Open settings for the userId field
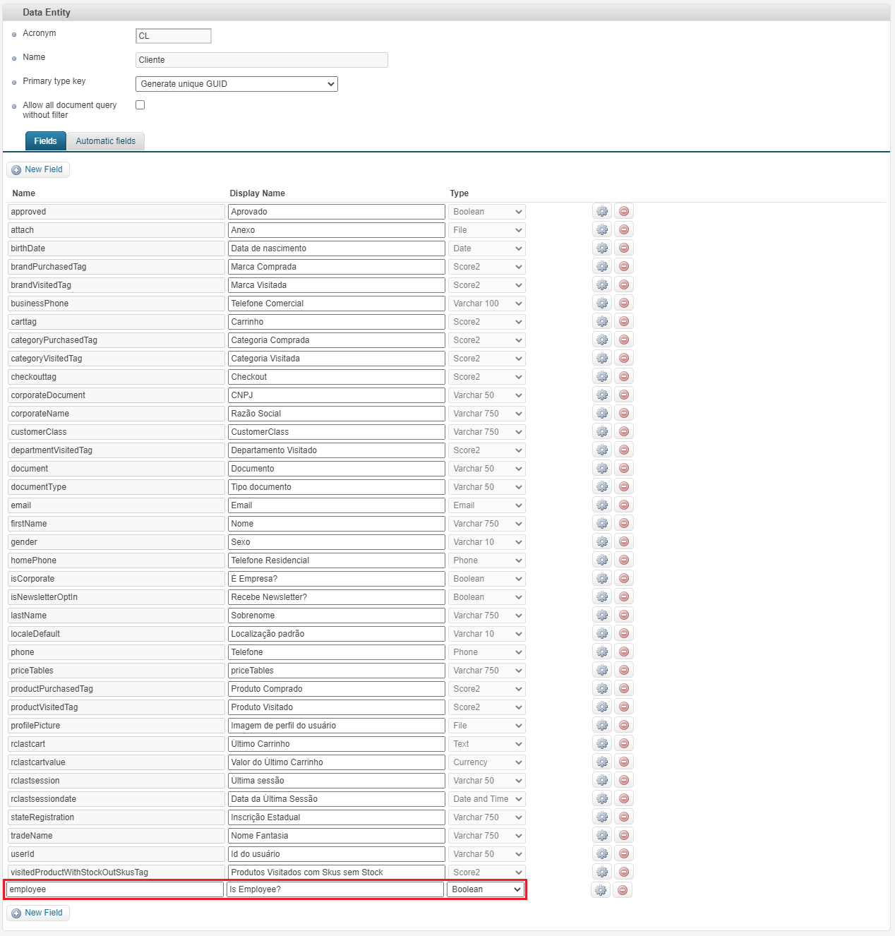The height and width of the screenshot is (936, 895). pos(601,853)
